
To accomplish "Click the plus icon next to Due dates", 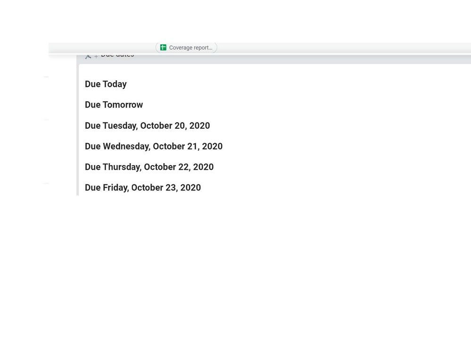I will 96,55.
